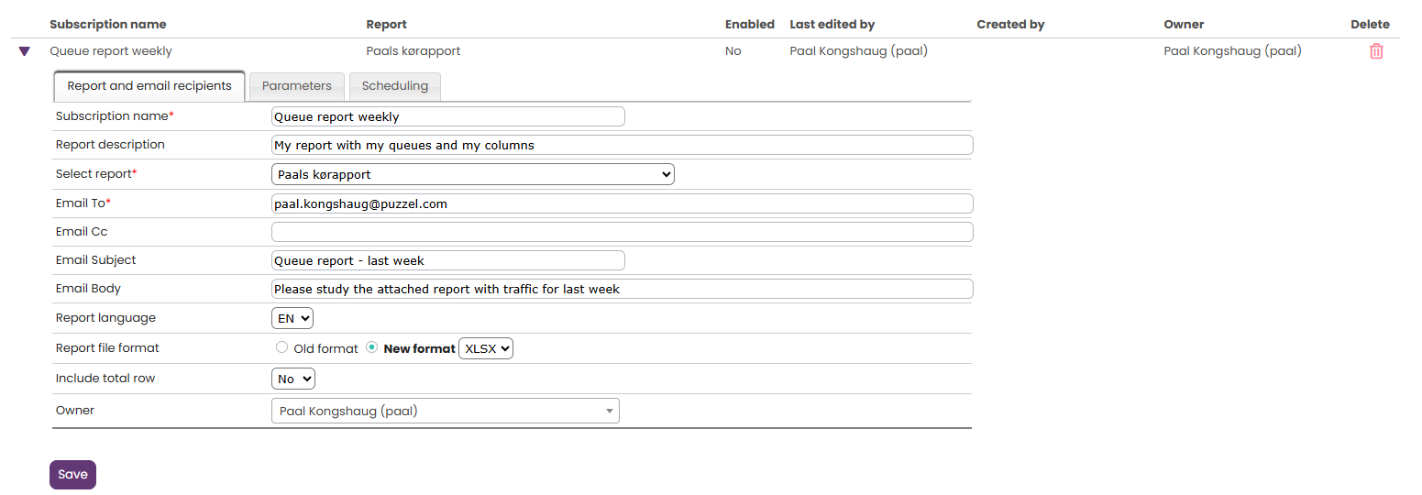This screenshot has height=495, width=1422.
Task: Click the empty Email Cc field
Action: [623, 232]
